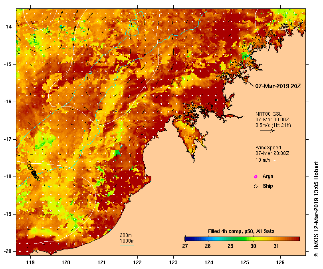Image resolution: width=323 pixels, height=269 pixels.
Task: Click longitude label 124
Action: pyautogui.click(x=209, y=262)
